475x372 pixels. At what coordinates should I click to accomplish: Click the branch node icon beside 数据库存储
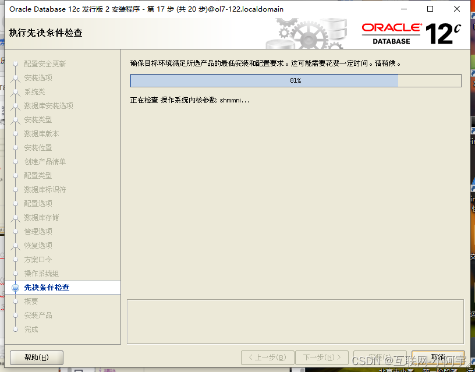16,218
